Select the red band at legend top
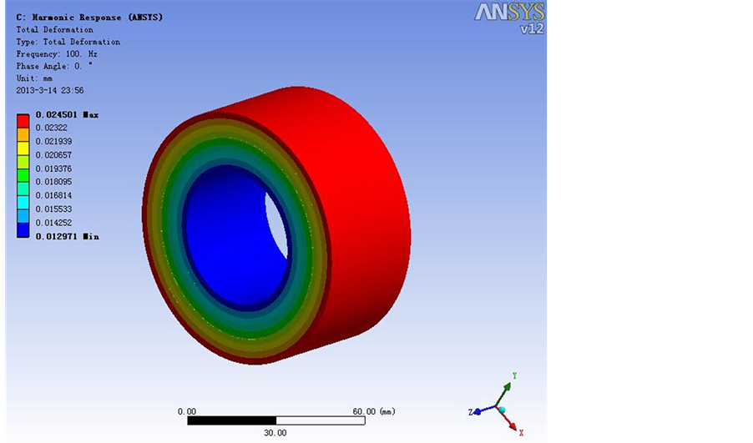 [23, 121]
